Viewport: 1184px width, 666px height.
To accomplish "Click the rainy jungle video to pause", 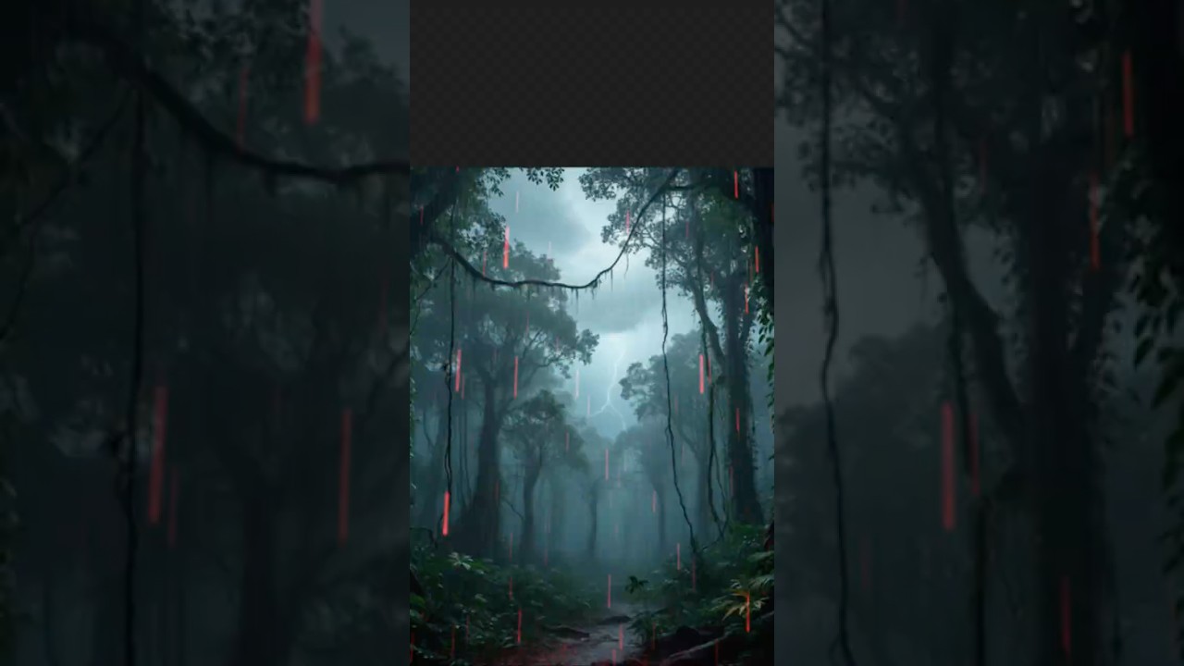I will (x=592, y=416).
